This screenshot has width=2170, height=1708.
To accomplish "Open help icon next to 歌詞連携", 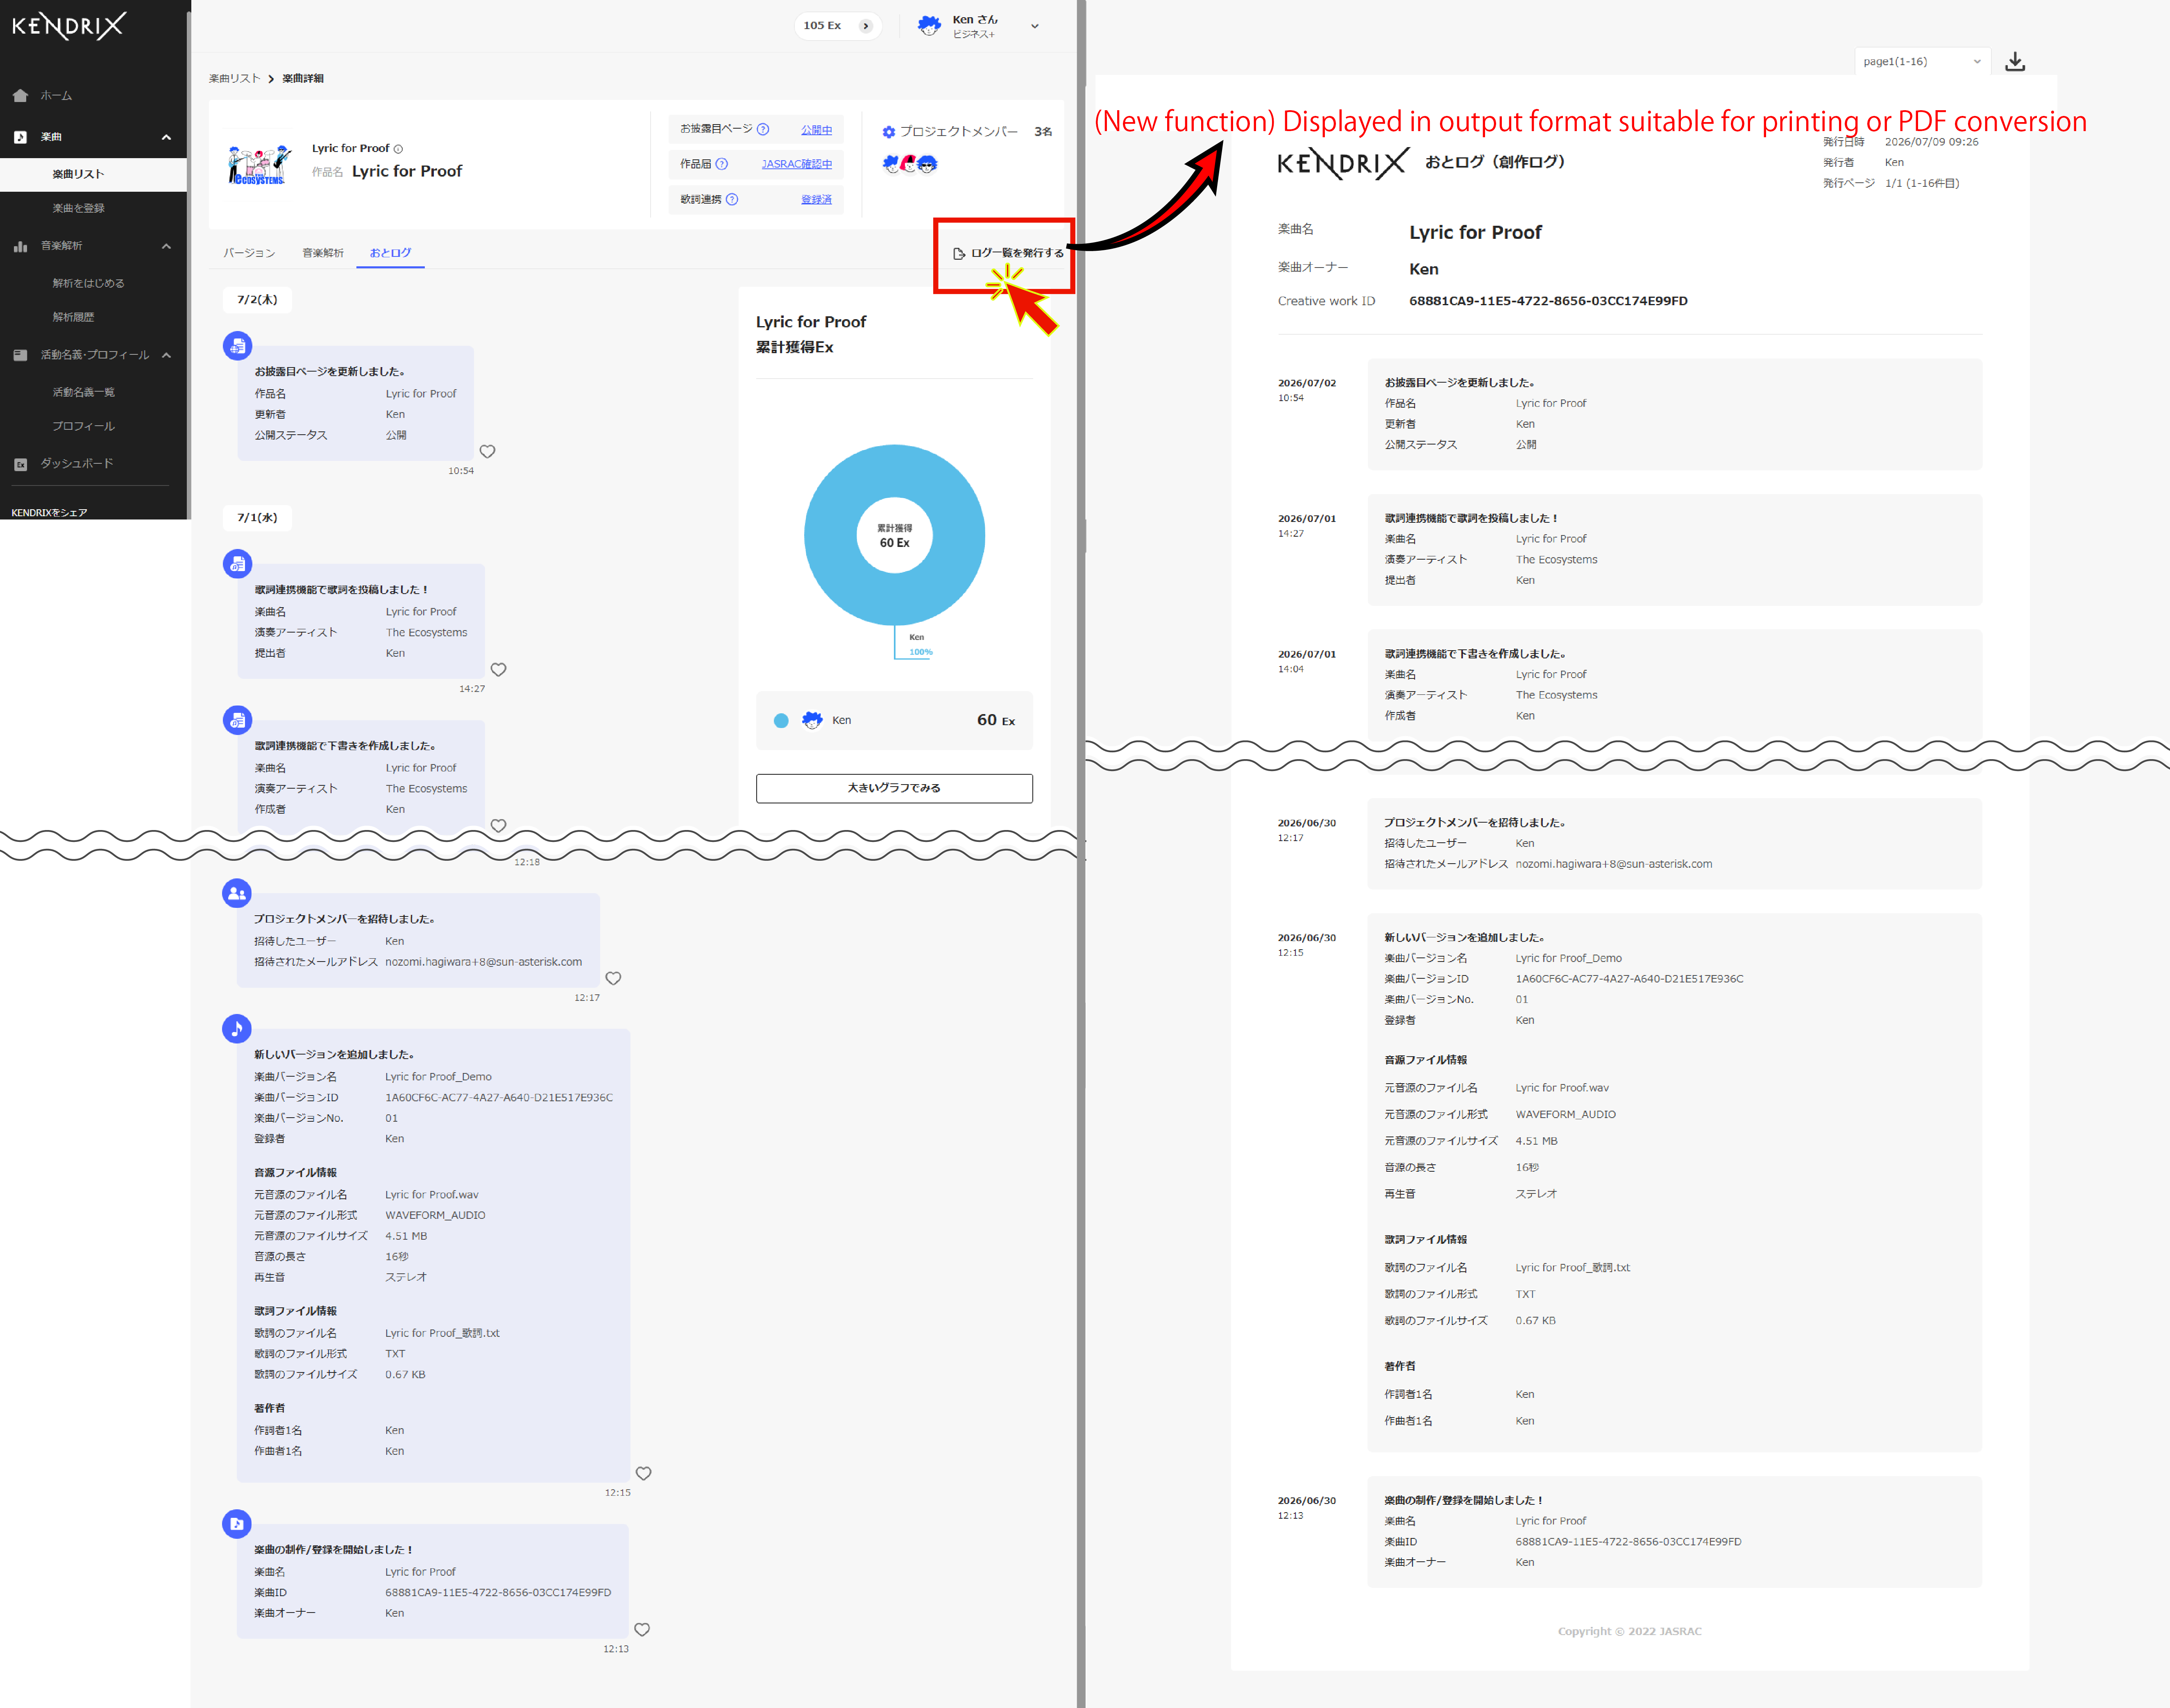I will (732, 199).
